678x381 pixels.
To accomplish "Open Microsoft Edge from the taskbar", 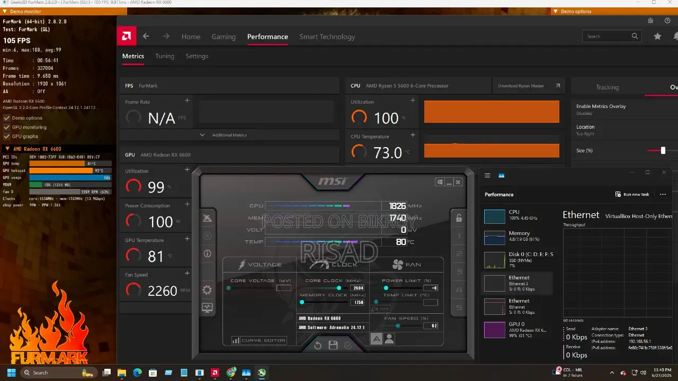I will coord(137,373).
